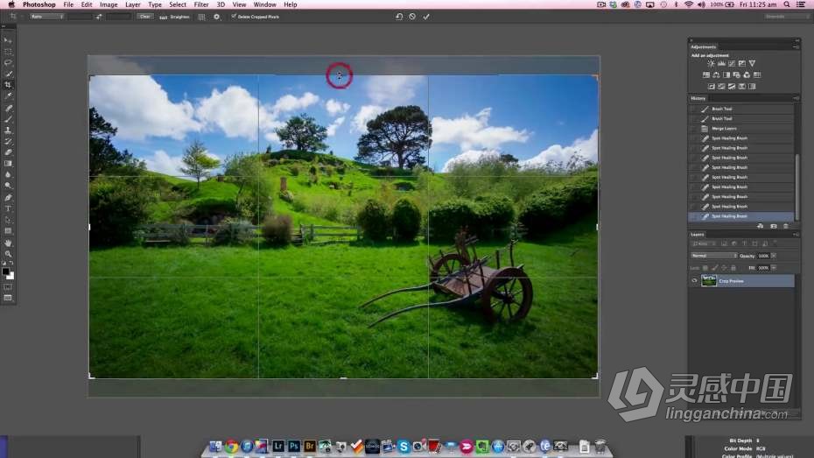
Task: Switch to the History panel tab
Action: coord(698,98)
